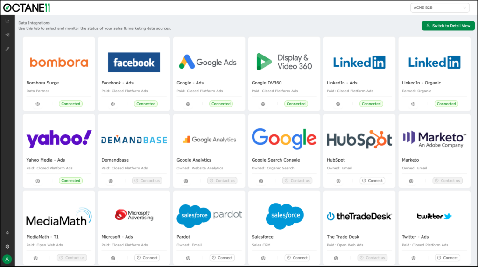The height and width of the screenshot is (267, 478).
Task: Click Contact us for Google Search Console
Action: (297, 181)
